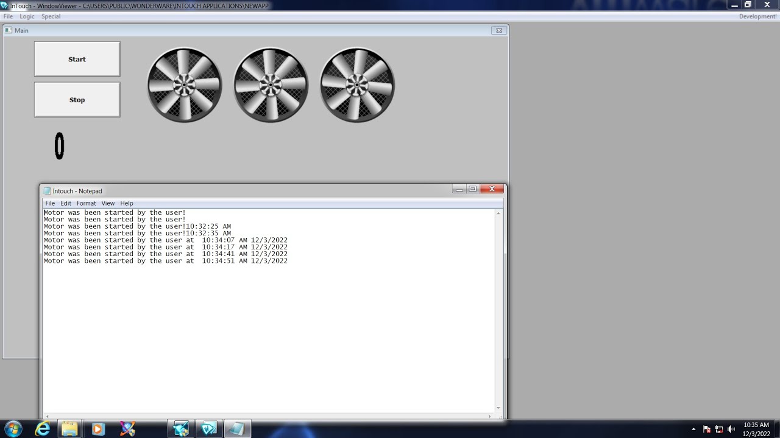
Task: Close the Intouch Notepad window
Action: [492, 189]
